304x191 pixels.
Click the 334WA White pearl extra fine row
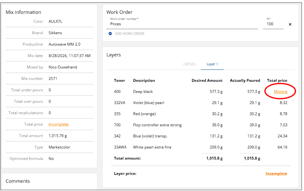pyautogui.click(x=200, y=147)
